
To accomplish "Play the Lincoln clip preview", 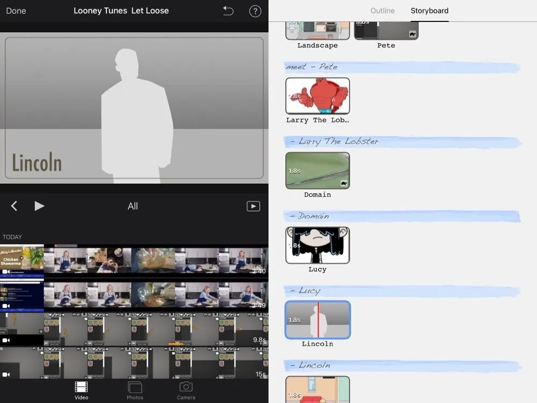I will pyautogui.click(x=39, y=206).
